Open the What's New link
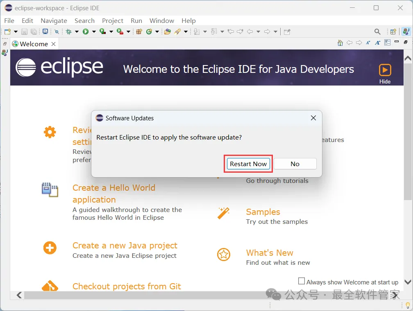The image size is (413, 311). 270,253
